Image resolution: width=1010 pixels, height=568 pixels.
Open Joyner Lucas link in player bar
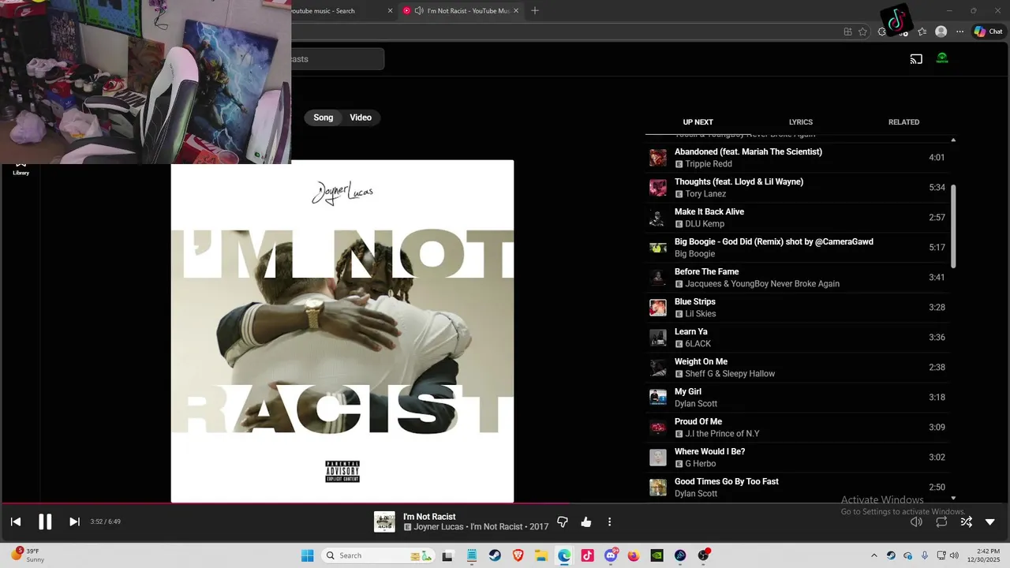(x=439, y=527)
